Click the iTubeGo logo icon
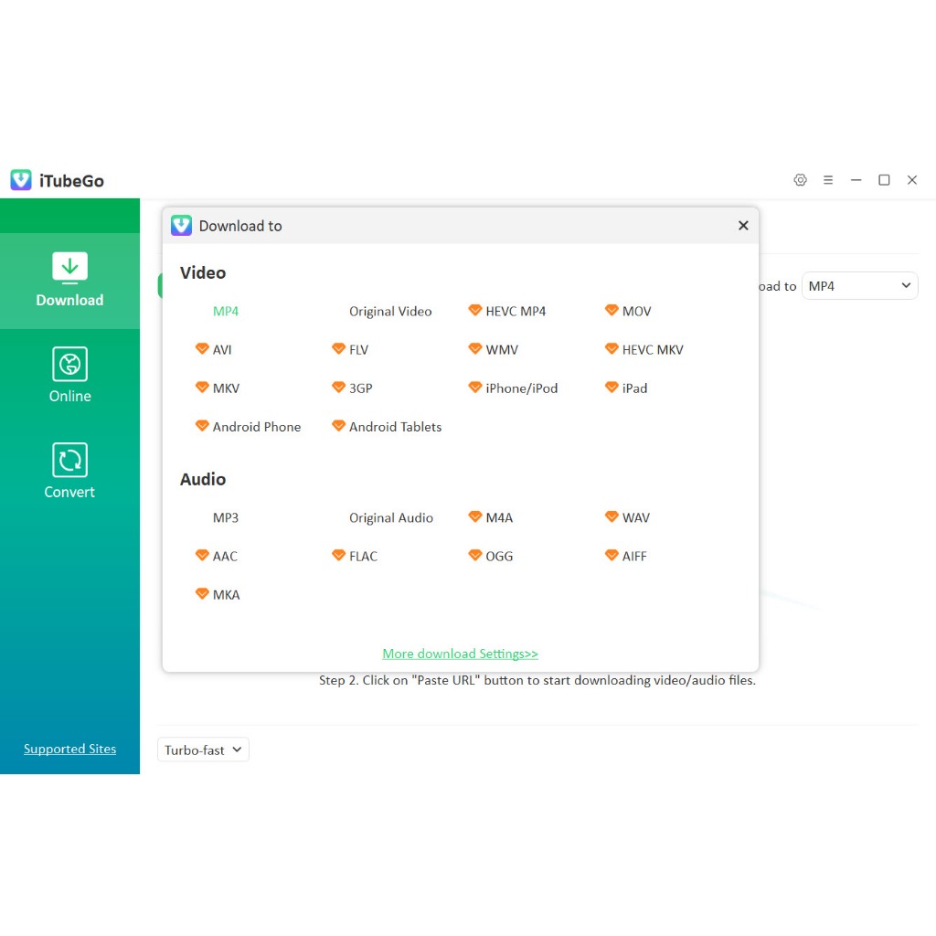The image size is (936, 936). coord(21,180)
